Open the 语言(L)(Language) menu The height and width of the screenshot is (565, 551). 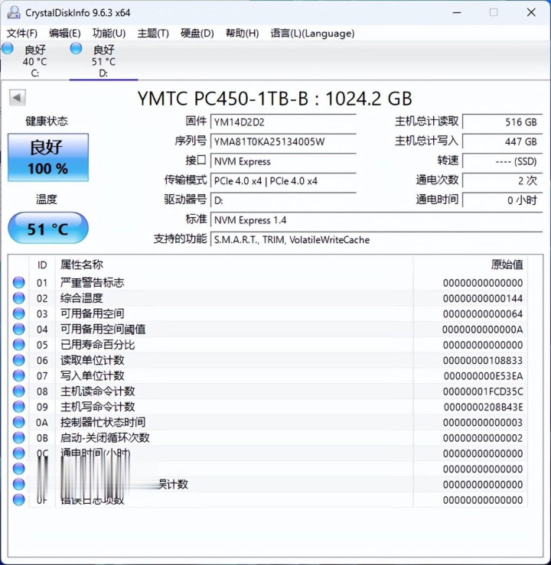[x=312, y=33]
